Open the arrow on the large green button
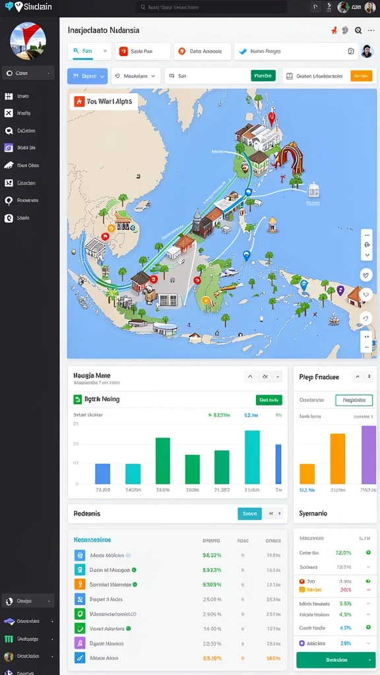 click(x=369, y=659)
